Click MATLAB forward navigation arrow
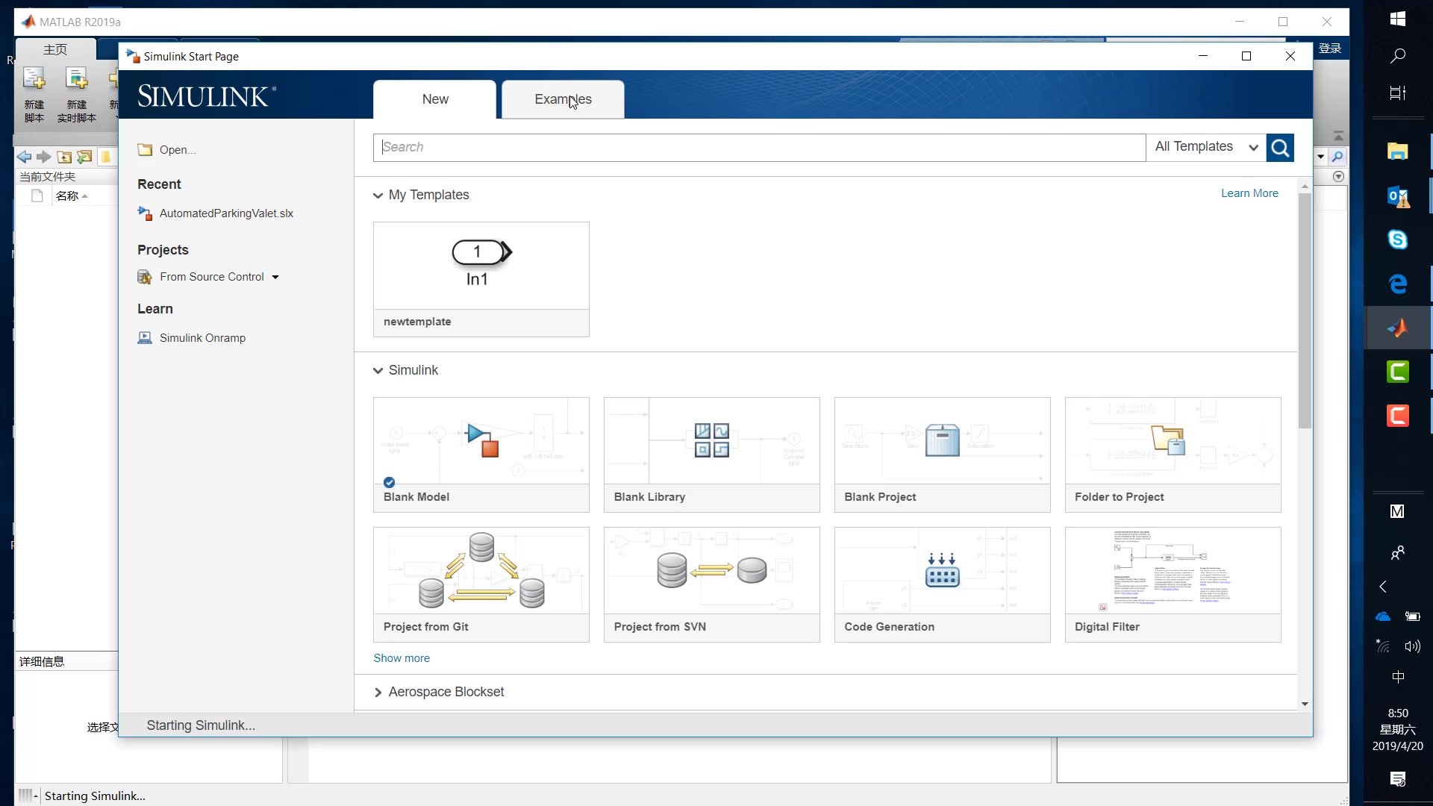The image size is (1433, 806). click(44, 157)
